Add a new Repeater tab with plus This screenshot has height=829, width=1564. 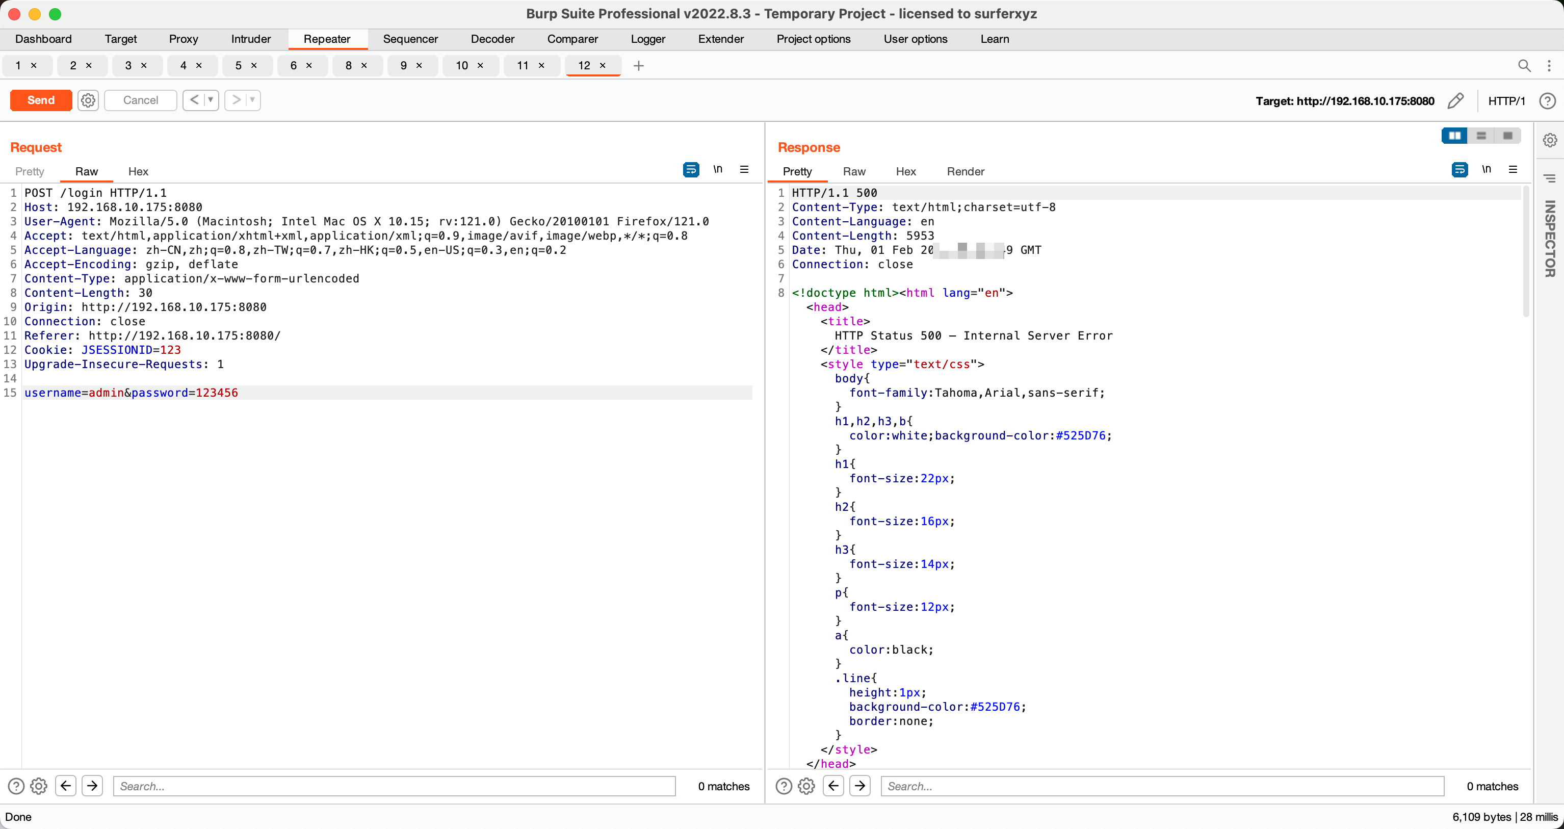[x=638, y=66]
